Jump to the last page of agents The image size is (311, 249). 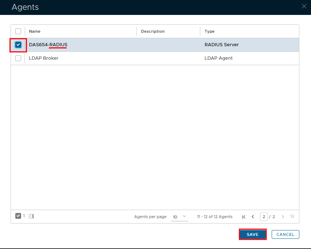point(292,217)
